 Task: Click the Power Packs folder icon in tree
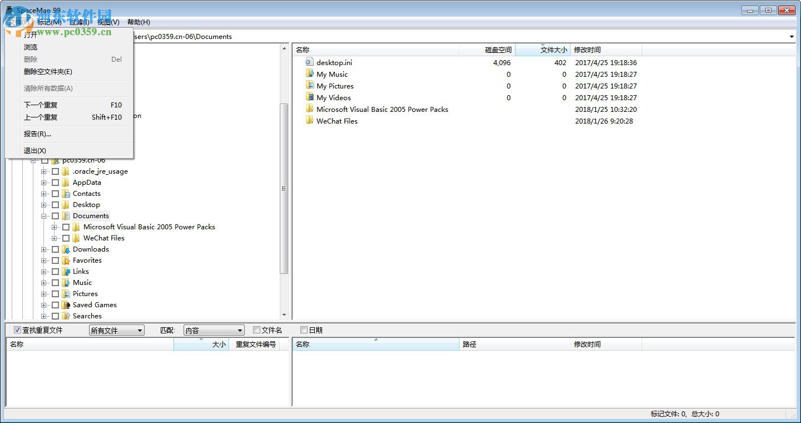(76, 227)
